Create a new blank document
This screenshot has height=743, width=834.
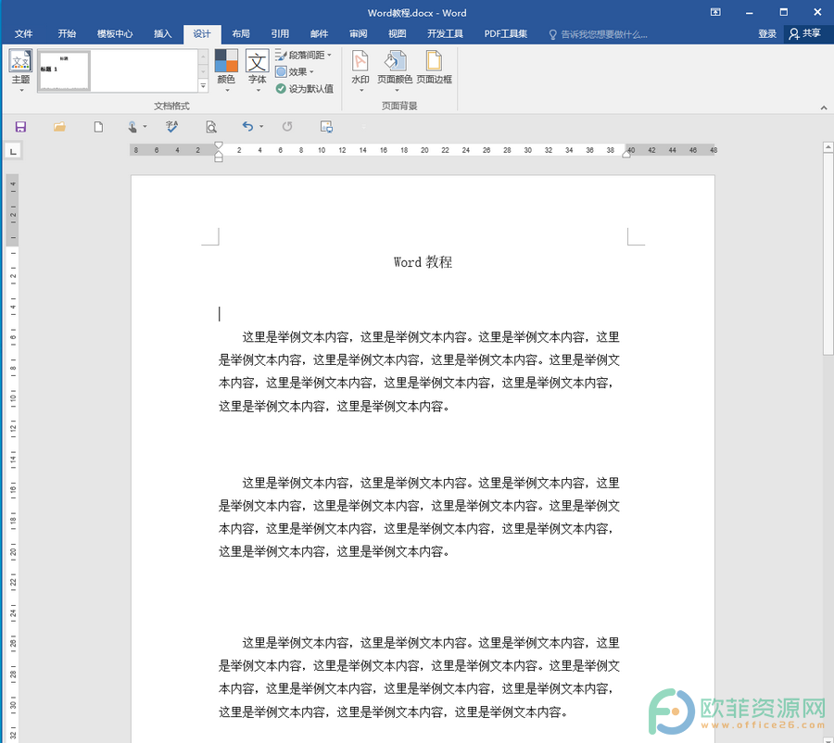(x=98, y=127)
